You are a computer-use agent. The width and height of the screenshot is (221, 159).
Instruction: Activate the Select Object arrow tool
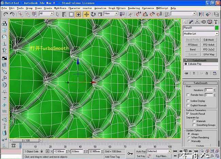point(57,14)
